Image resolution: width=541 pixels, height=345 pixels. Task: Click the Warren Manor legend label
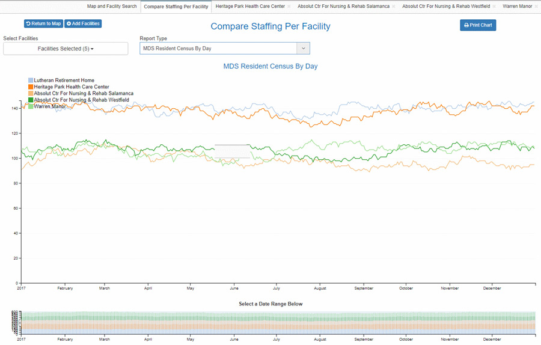50,106
